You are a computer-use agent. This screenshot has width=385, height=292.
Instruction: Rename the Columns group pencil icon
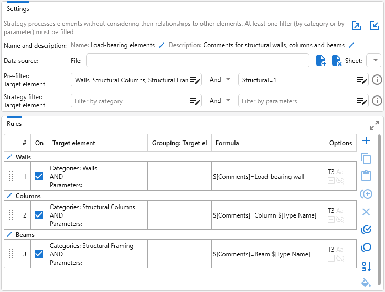click(x=9, y=196)
